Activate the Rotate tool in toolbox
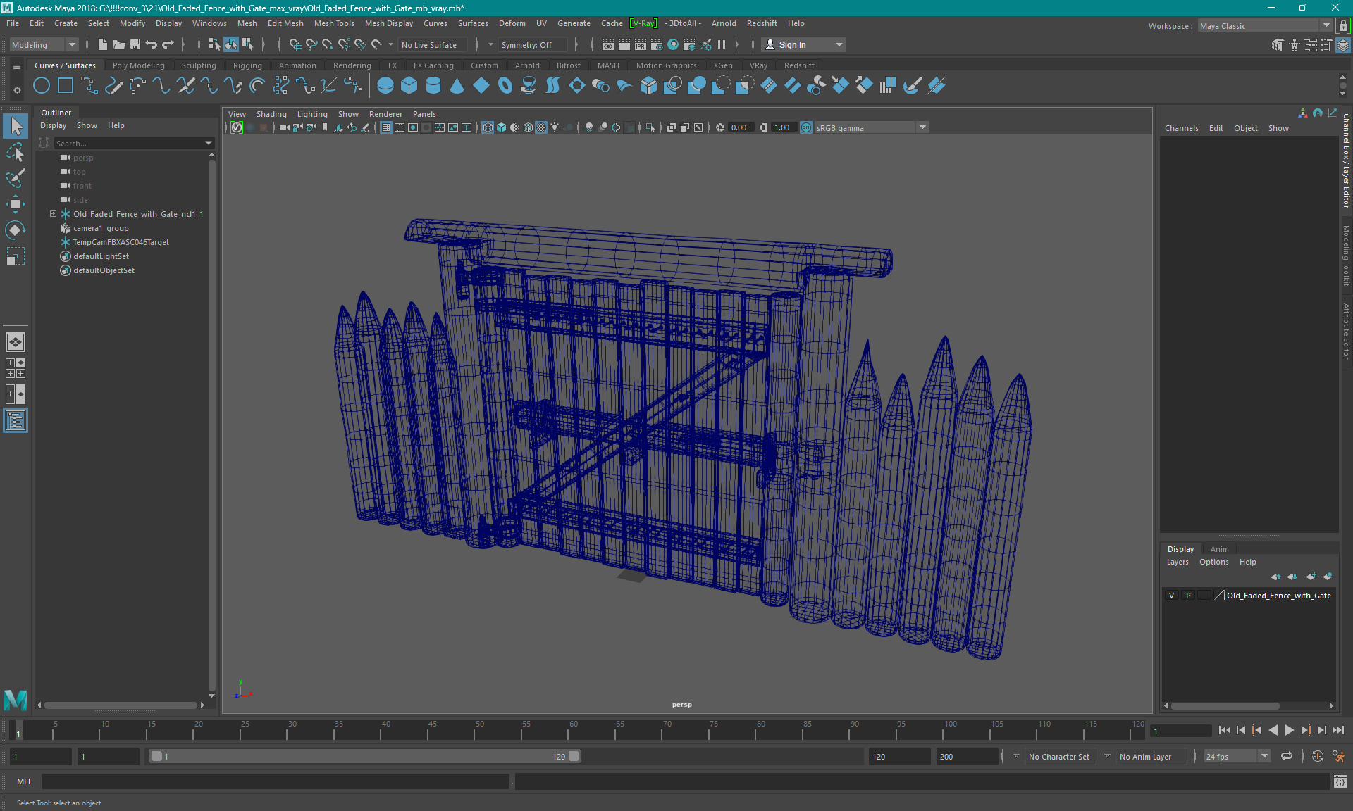The width and height of the screenshot is (1353, 811). (x=16, y=230)
